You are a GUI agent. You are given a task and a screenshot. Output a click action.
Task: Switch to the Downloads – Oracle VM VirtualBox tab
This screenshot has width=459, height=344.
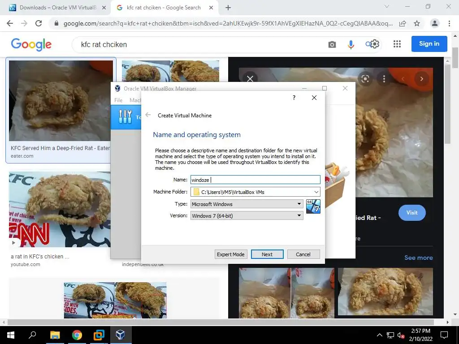[57, 8]
